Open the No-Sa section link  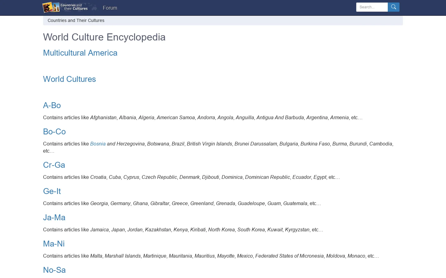coord(54,270)
